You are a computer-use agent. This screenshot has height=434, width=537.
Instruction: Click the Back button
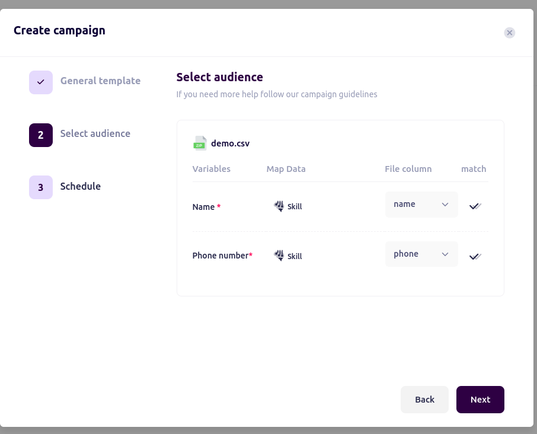tap(424, 400)
